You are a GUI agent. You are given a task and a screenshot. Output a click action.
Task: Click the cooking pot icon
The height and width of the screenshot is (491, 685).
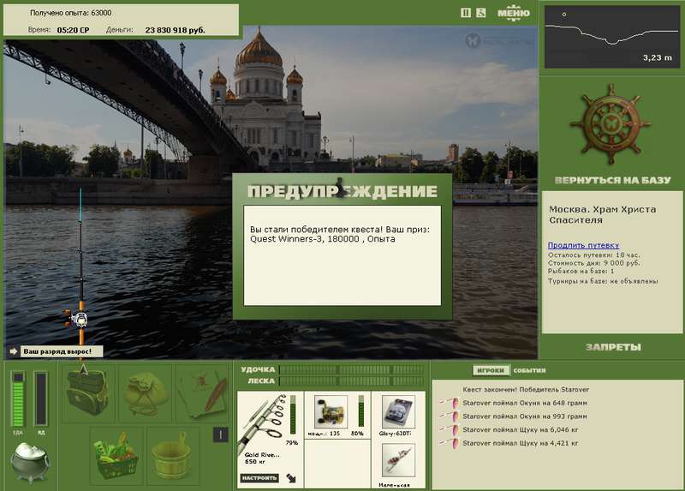30,462
